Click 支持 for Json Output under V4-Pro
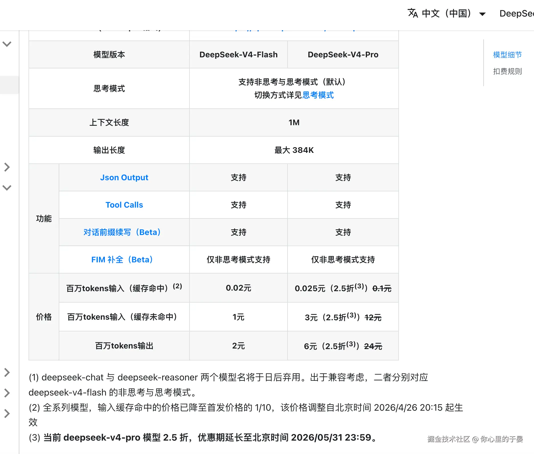Image resolution: width=534 pixels, height=454 pixels. tap(343, 177)
